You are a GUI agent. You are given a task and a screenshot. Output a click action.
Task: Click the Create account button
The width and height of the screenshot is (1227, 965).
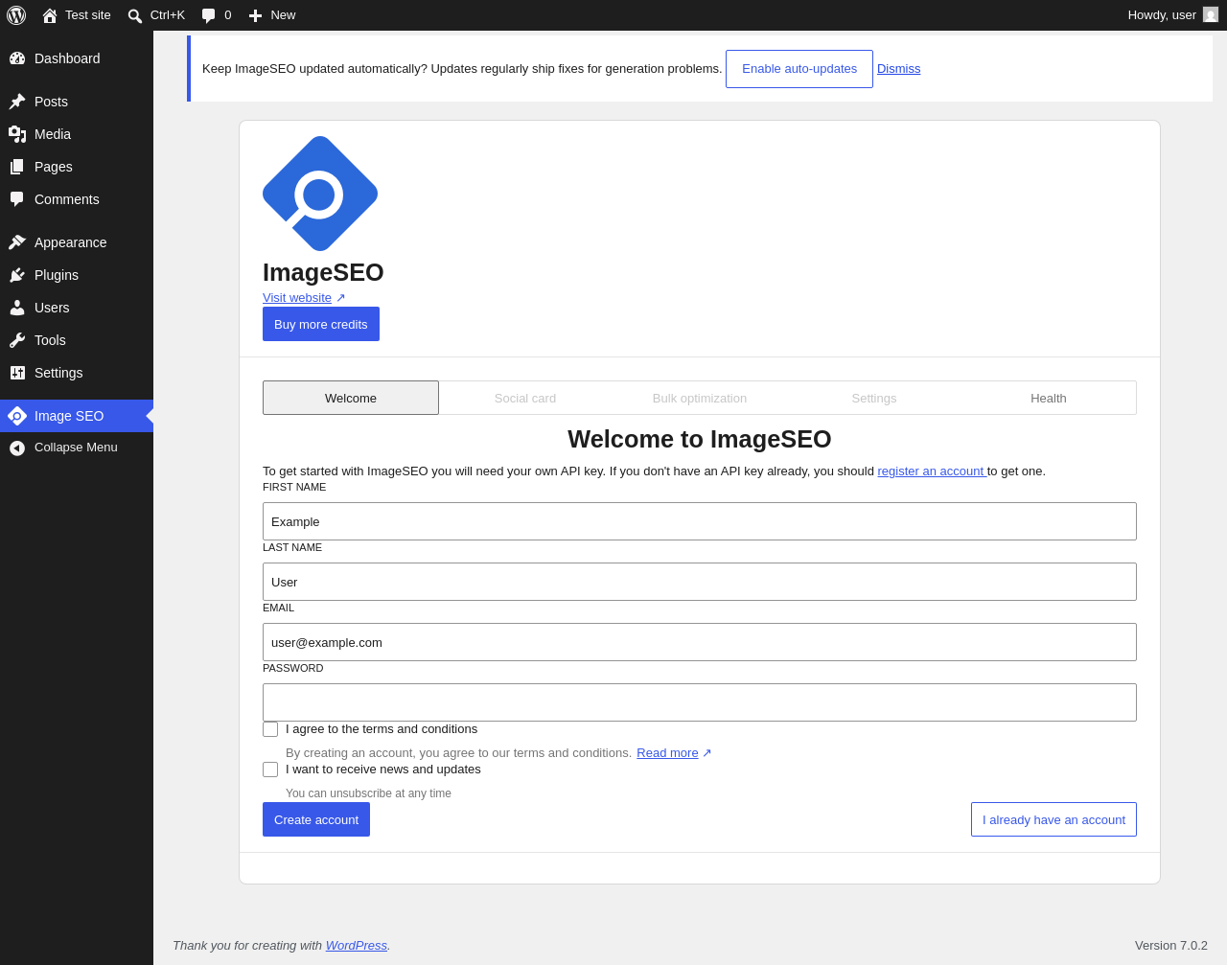(316, 819)
